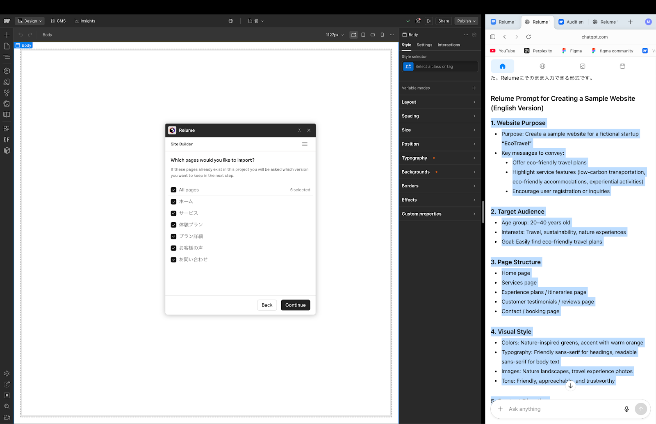656x424 pixels.
Task: Open the Interactions tab
Action: (449, 45)
